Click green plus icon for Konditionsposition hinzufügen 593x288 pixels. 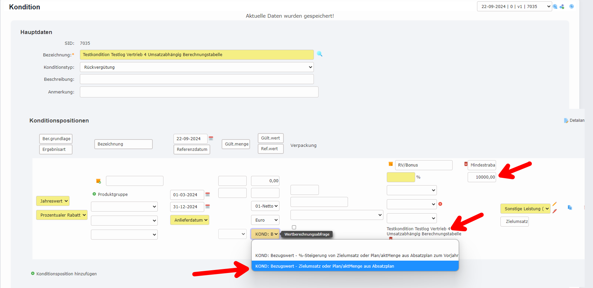(33, 273)
